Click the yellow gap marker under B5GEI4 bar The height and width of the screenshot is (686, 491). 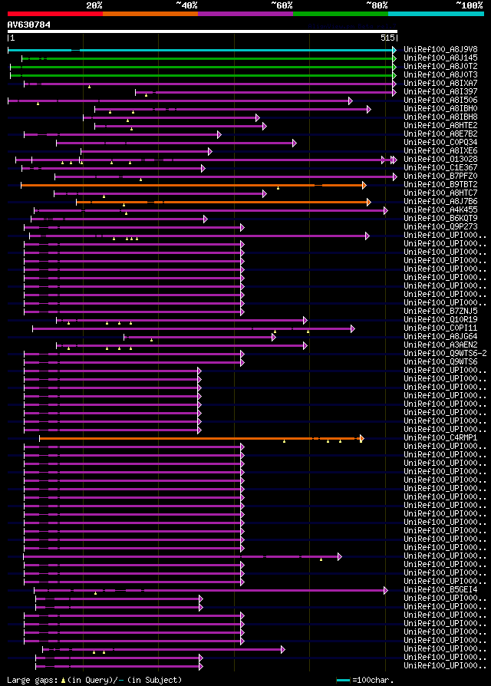coord(95,594)
